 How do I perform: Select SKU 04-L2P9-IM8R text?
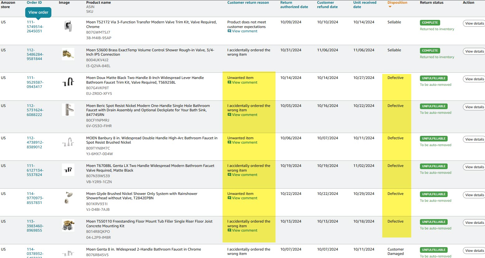(98, 237)
